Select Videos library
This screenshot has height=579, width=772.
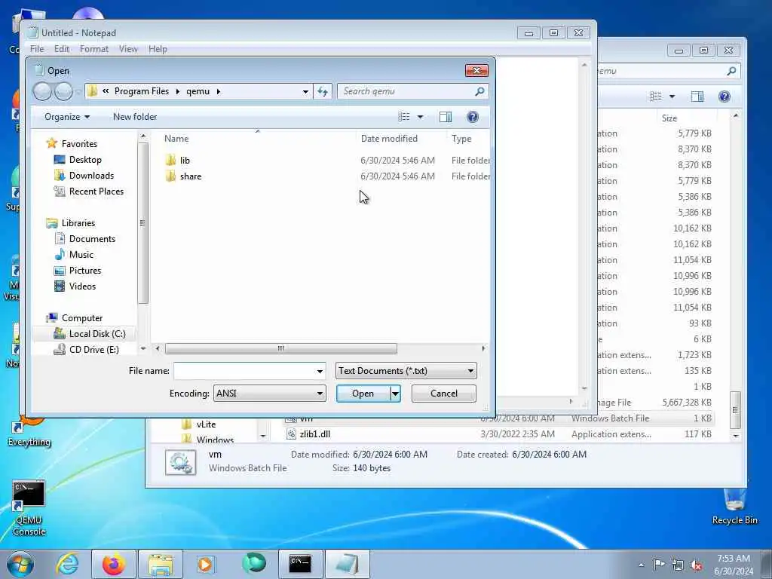pos(82,286)
